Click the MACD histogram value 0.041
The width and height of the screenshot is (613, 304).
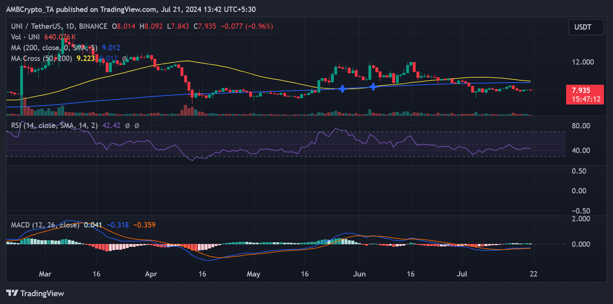[x=93, y=225]
